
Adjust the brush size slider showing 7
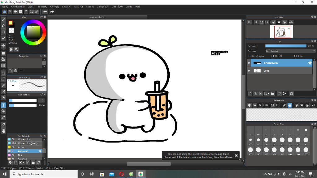[23, 100]
